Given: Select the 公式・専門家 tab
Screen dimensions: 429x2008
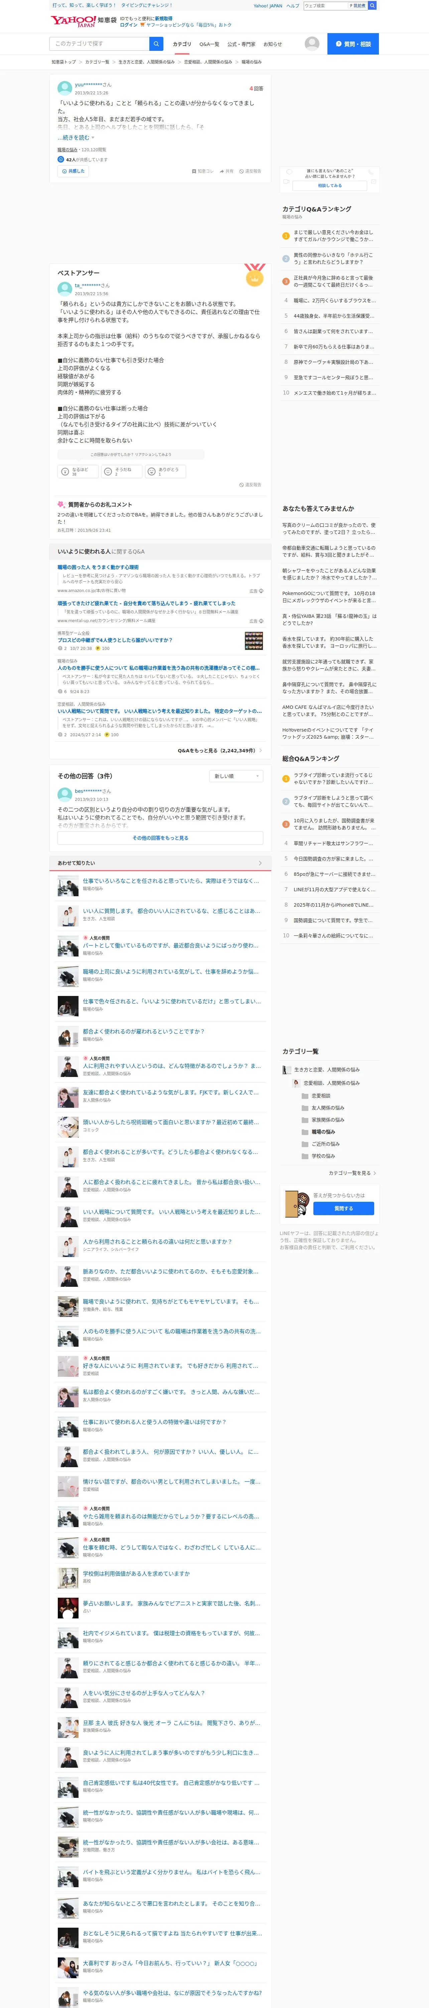Looking at the screenshot, I should point(241,45).
